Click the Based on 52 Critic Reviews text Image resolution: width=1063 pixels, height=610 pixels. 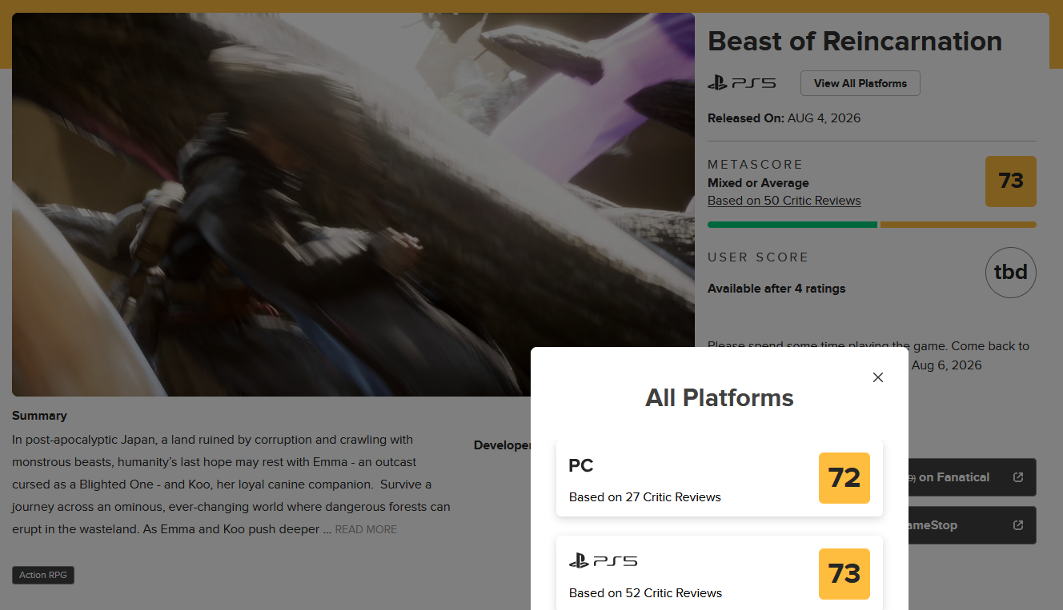coord(646,593)
